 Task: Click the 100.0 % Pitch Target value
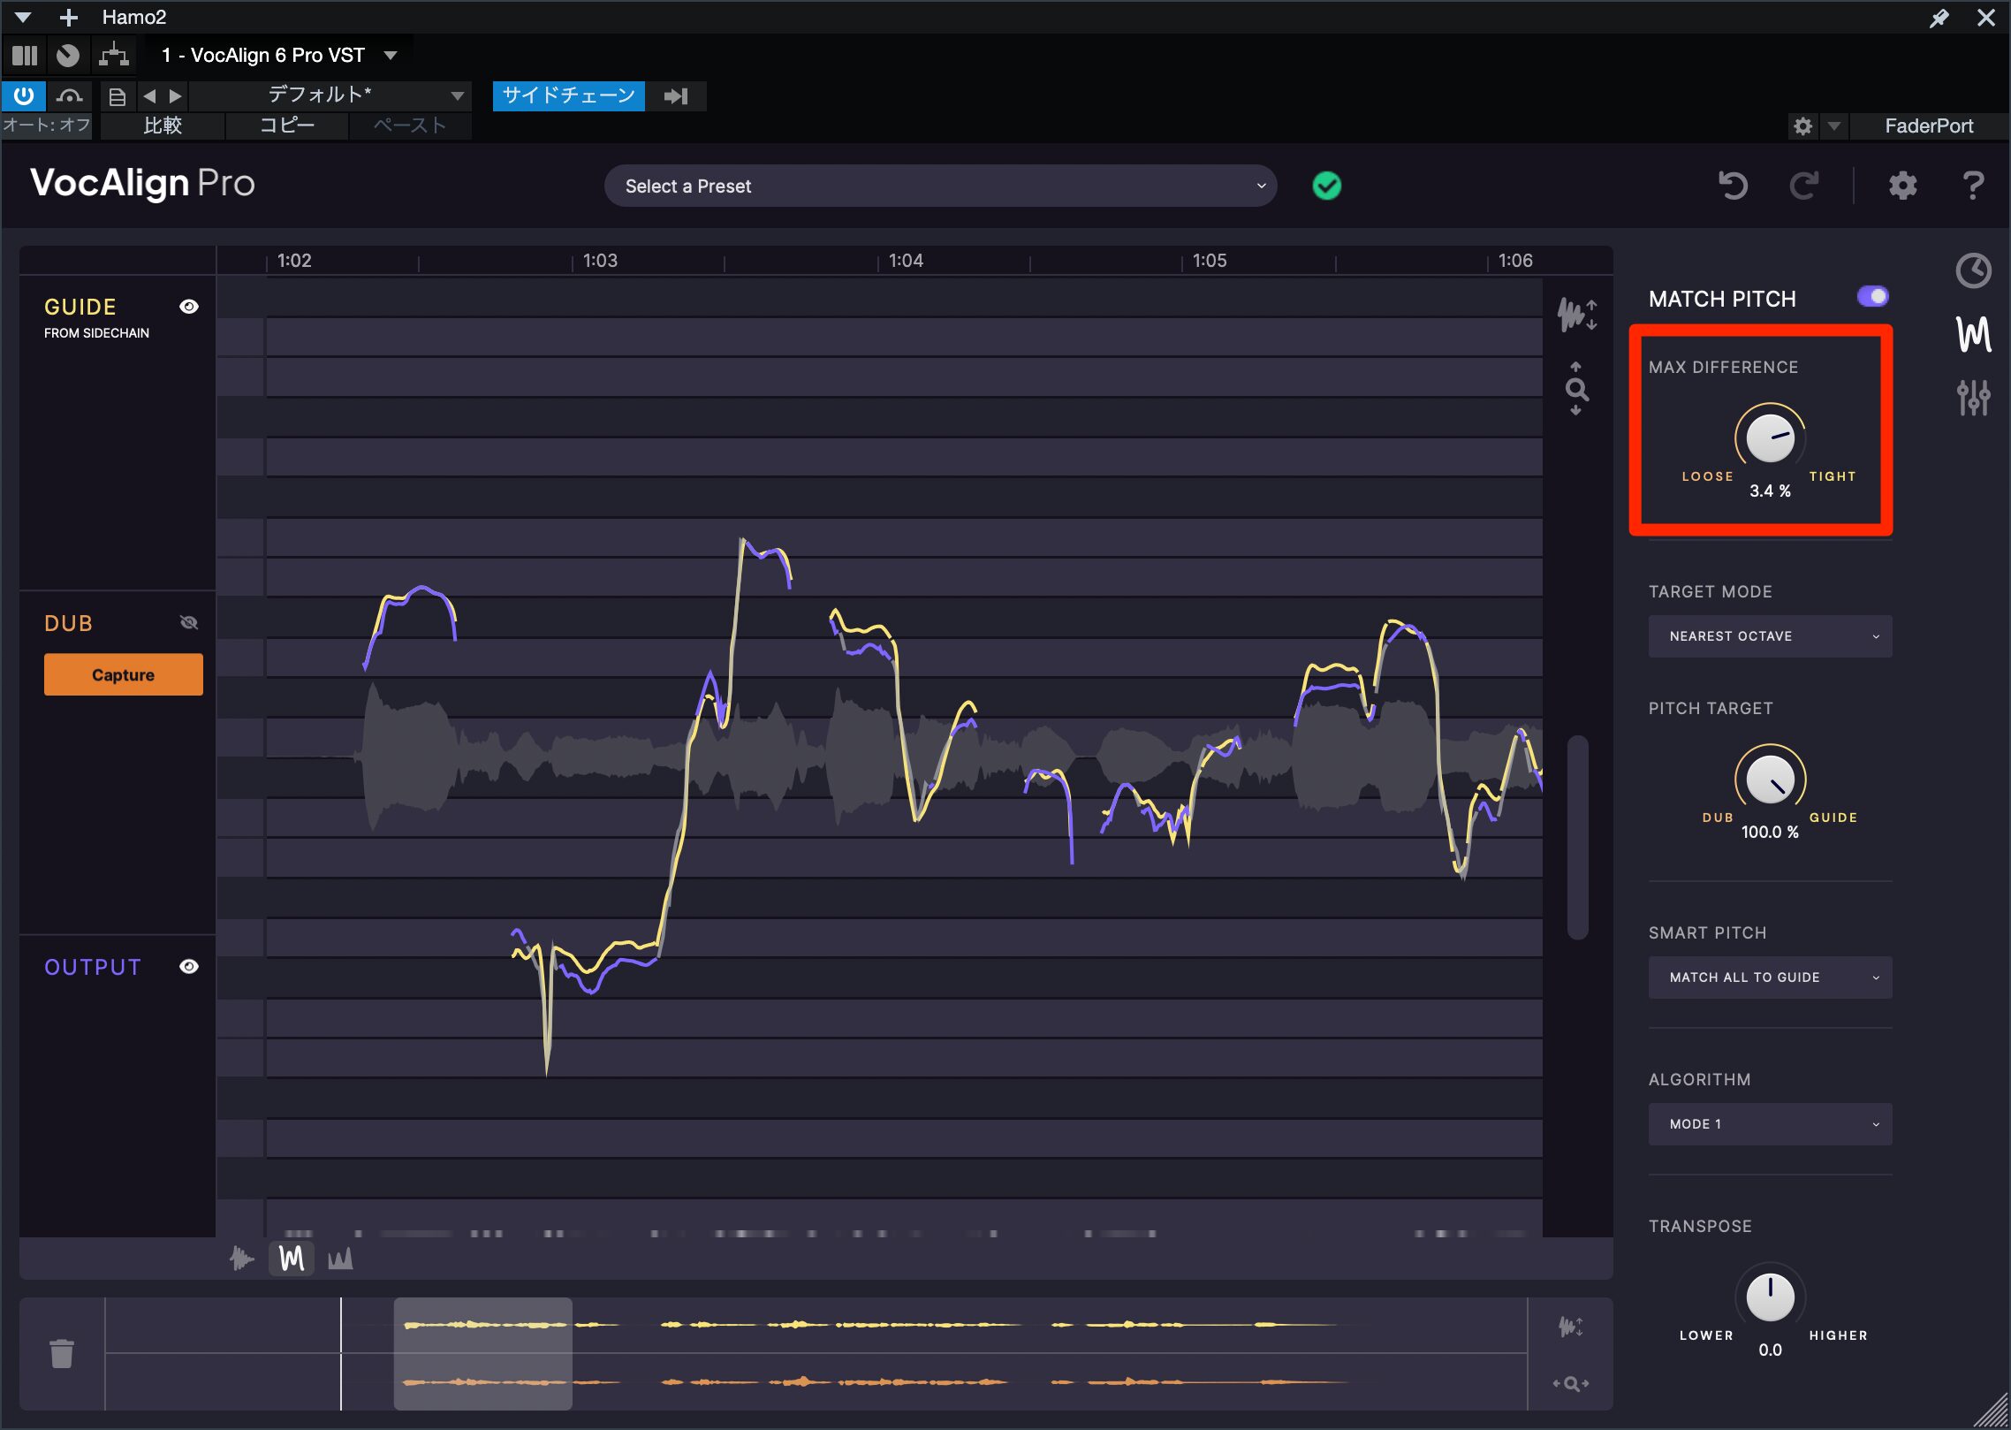coord(1770,832)
